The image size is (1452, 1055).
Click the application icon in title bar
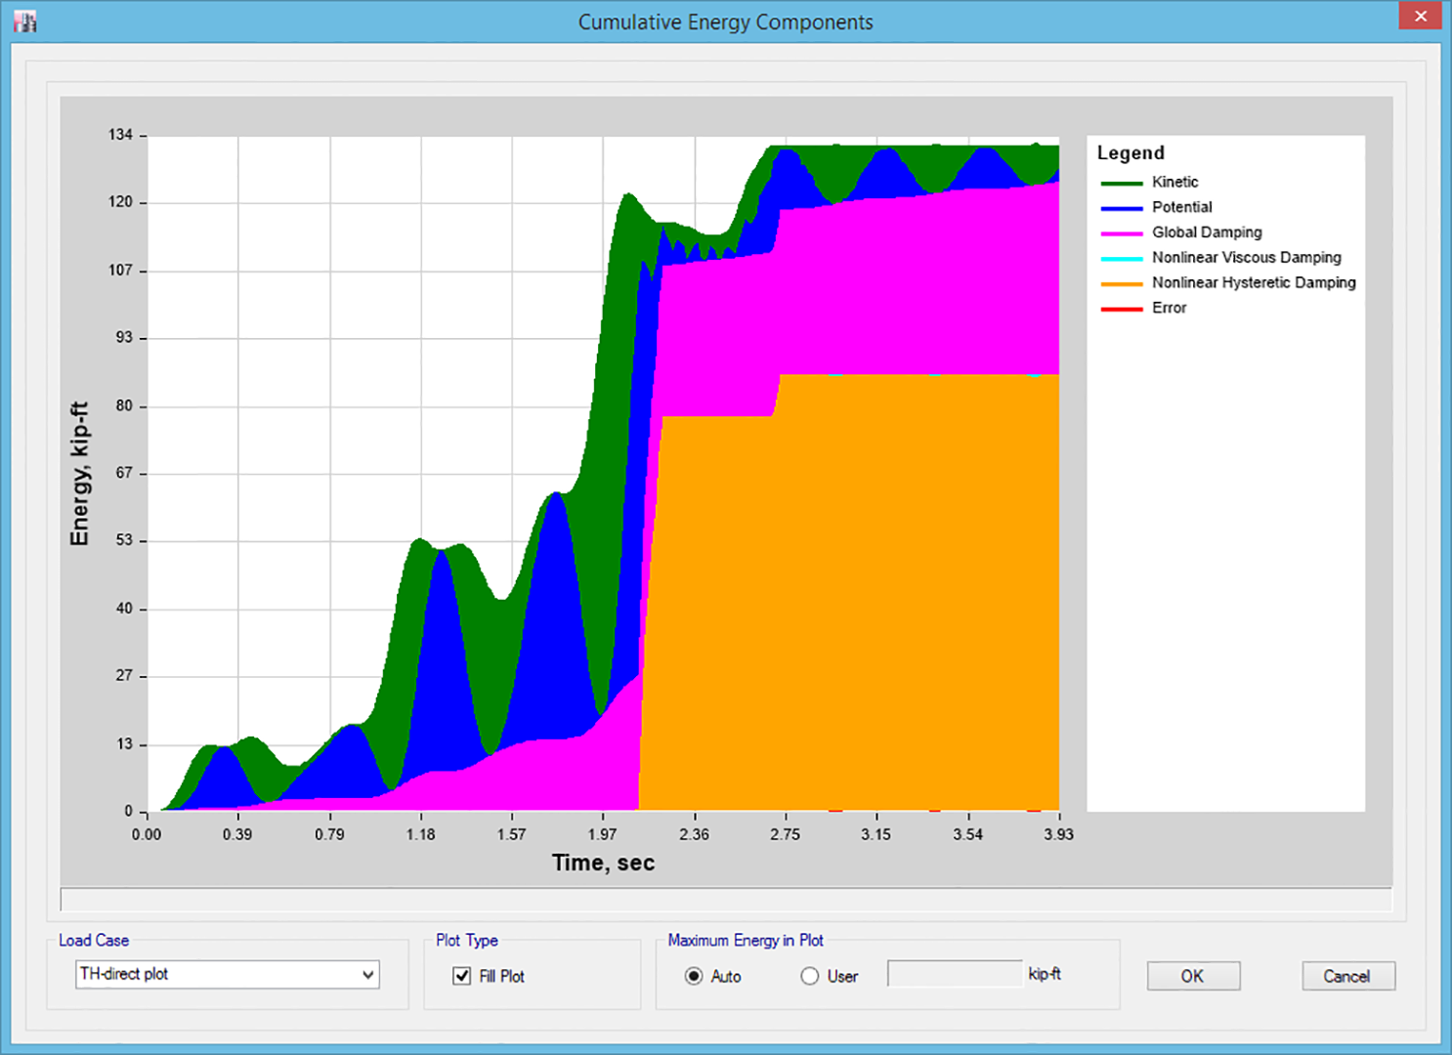(x=25, y=21)
